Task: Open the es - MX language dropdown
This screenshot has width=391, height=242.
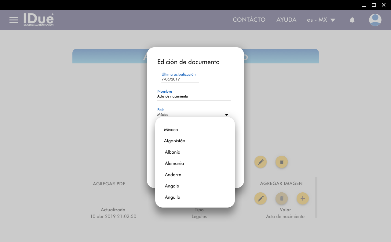Action: (x=321, y=20)
